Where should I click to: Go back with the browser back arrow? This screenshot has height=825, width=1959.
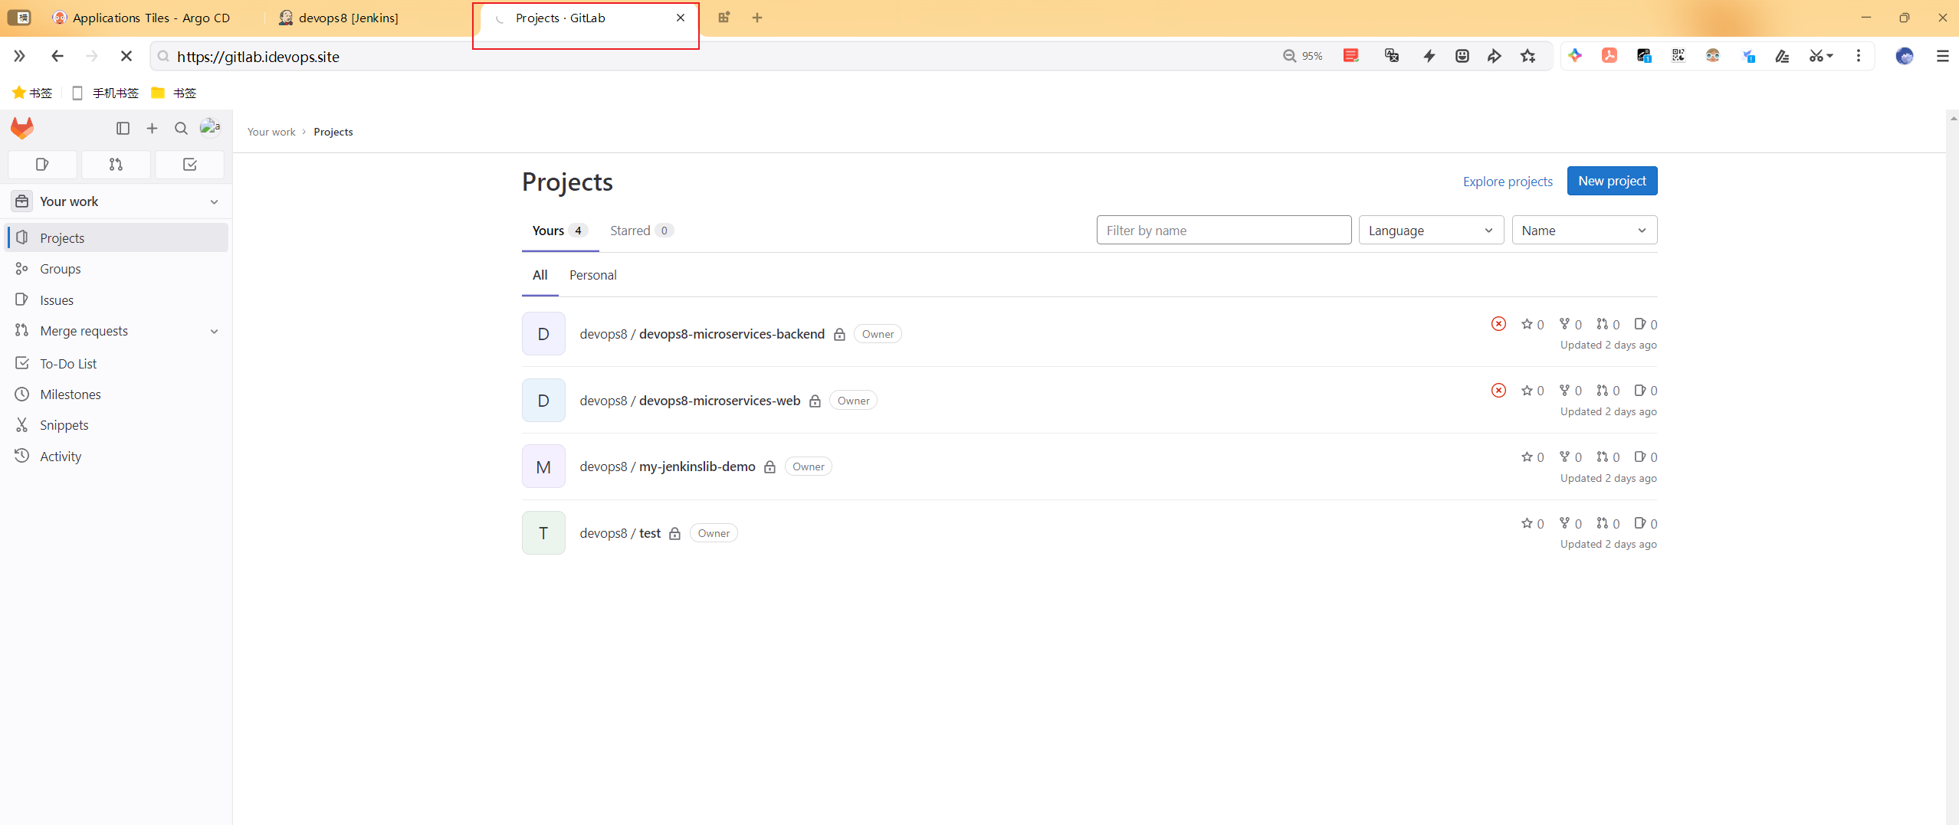click(57, 56)
